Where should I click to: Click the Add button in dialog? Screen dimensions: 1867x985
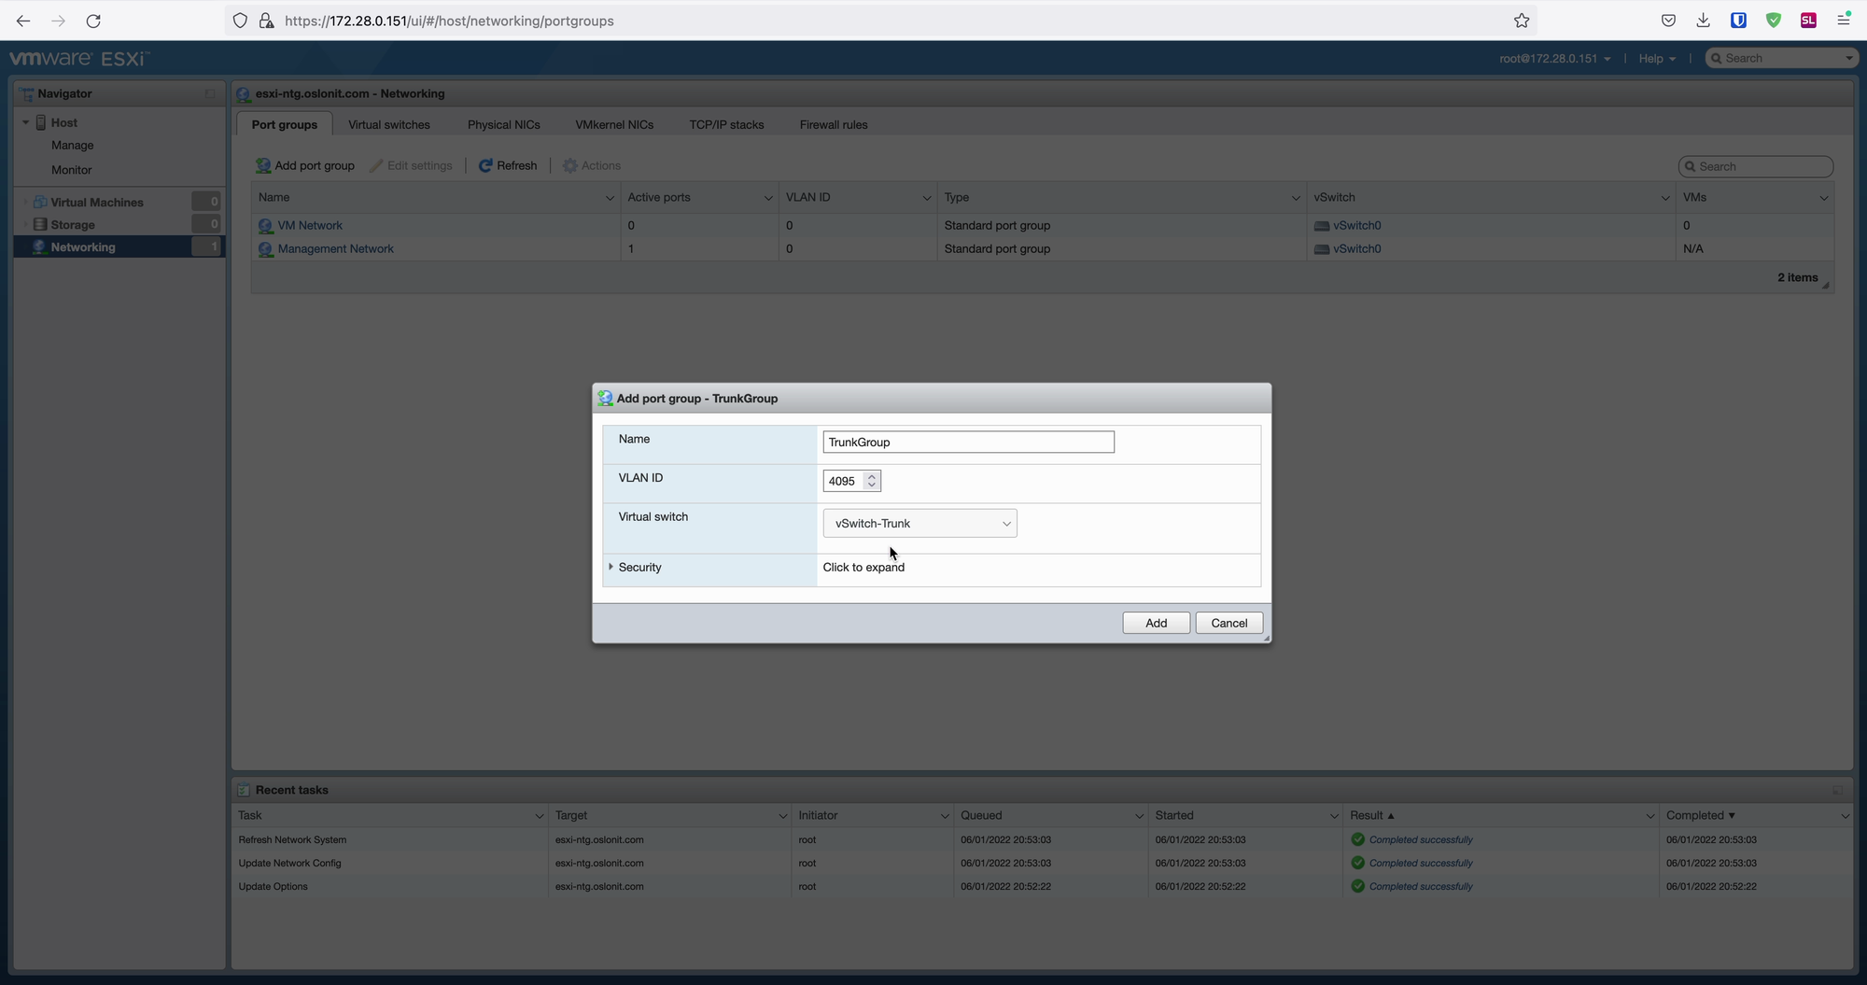click(1156, 624)
